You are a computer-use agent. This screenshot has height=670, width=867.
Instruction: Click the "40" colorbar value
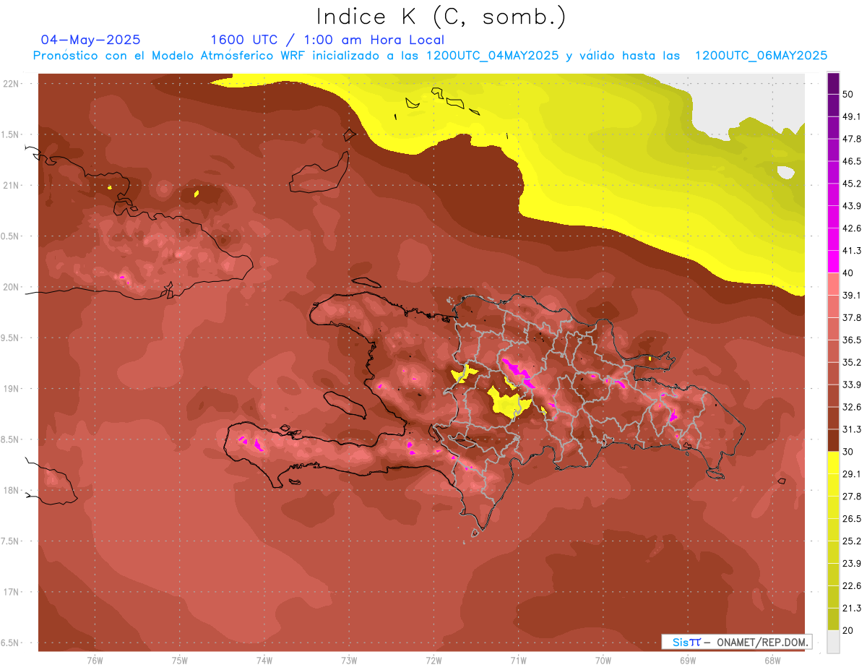coord(848,272)
